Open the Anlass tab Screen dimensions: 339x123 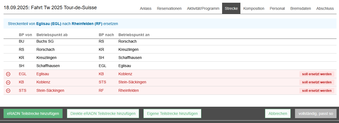[x=146, y=8]
